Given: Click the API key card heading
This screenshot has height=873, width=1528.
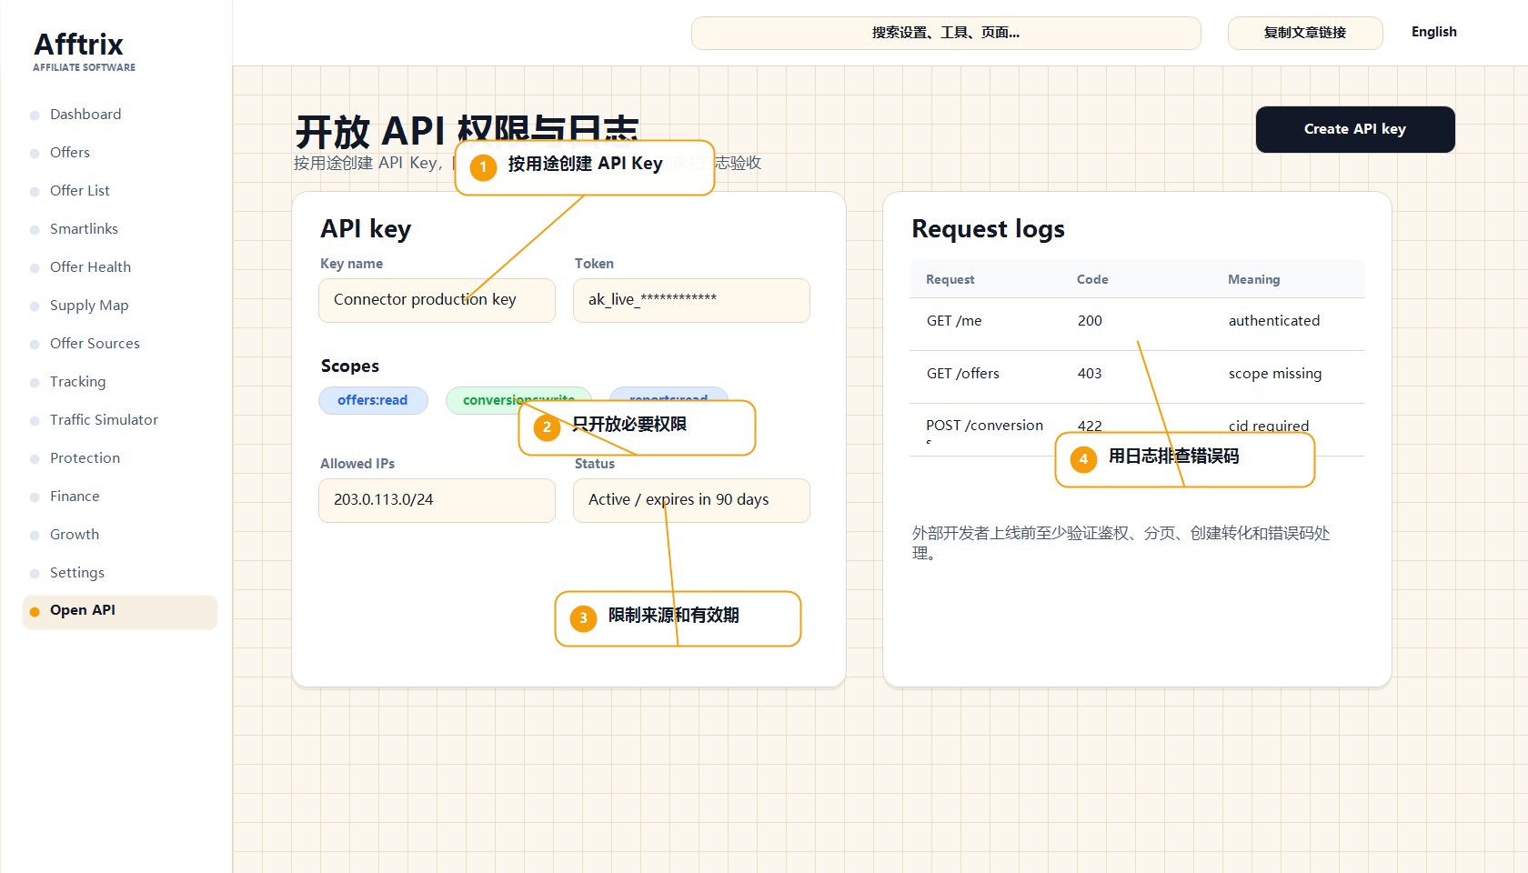Looking at the screenshot, I should [x=366, y=229].
